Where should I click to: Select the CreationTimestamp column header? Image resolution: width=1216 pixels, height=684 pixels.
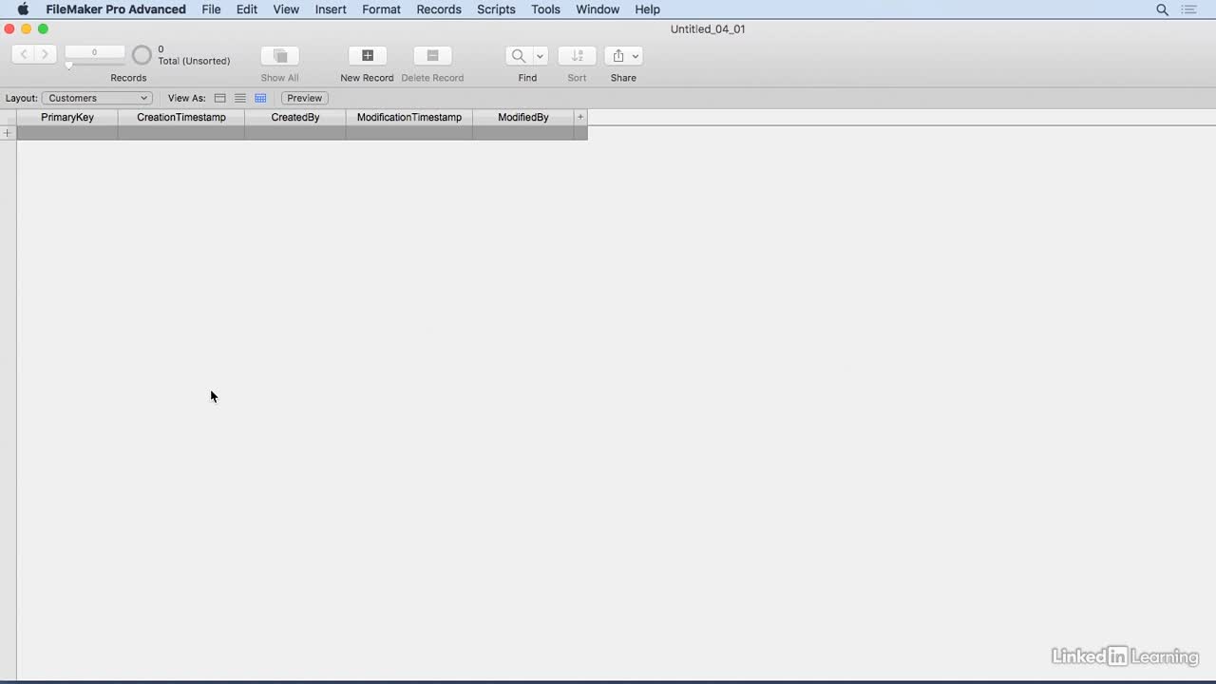(x=181, y=117)
